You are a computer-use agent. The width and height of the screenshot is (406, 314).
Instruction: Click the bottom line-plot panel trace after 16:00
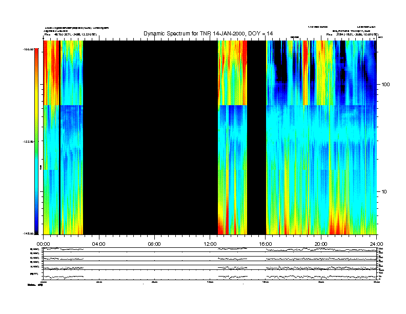click(321, 277)
